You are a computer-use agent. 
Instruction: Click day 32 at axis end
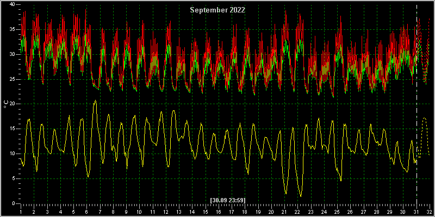click(x=430, y=211)
